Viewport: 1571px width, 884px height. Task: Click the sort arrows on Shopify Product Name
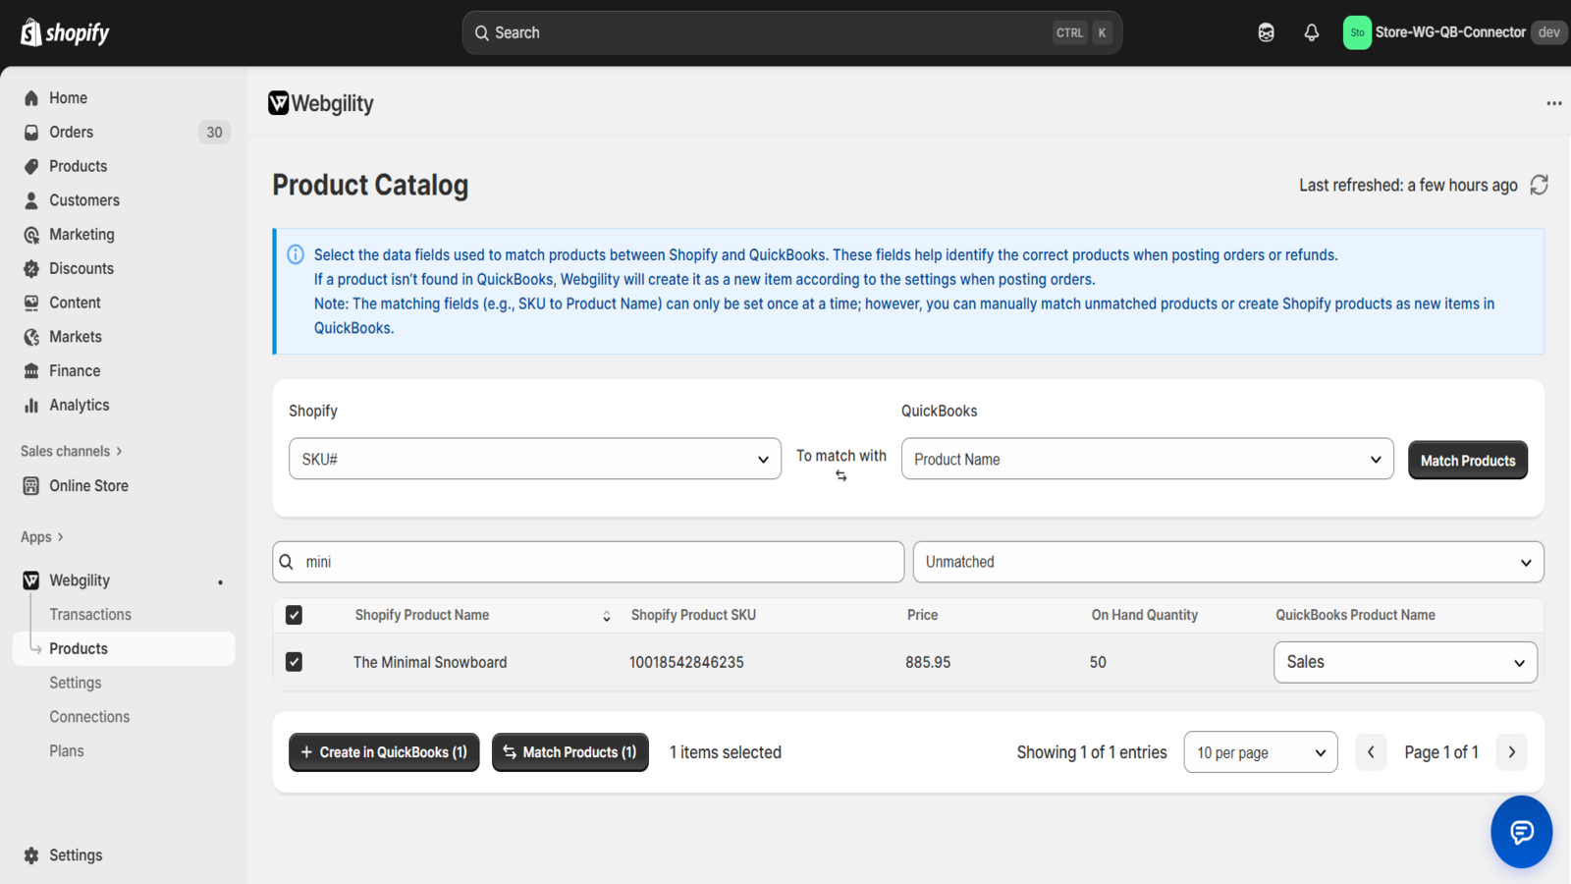click(x=606, y=616)
